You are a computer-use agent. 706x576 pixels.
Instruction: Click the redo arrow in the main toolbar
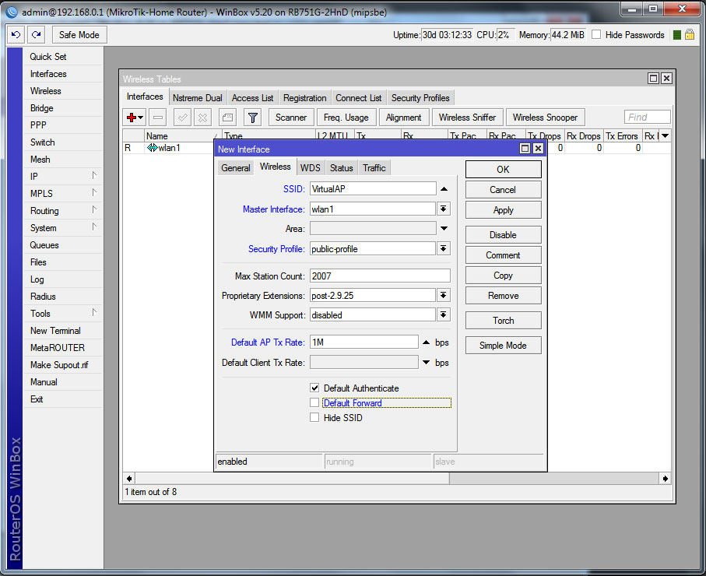(x=37, y=35)
